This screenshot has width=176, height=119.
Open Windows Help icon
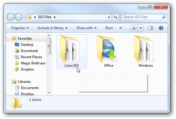(161, 28)
